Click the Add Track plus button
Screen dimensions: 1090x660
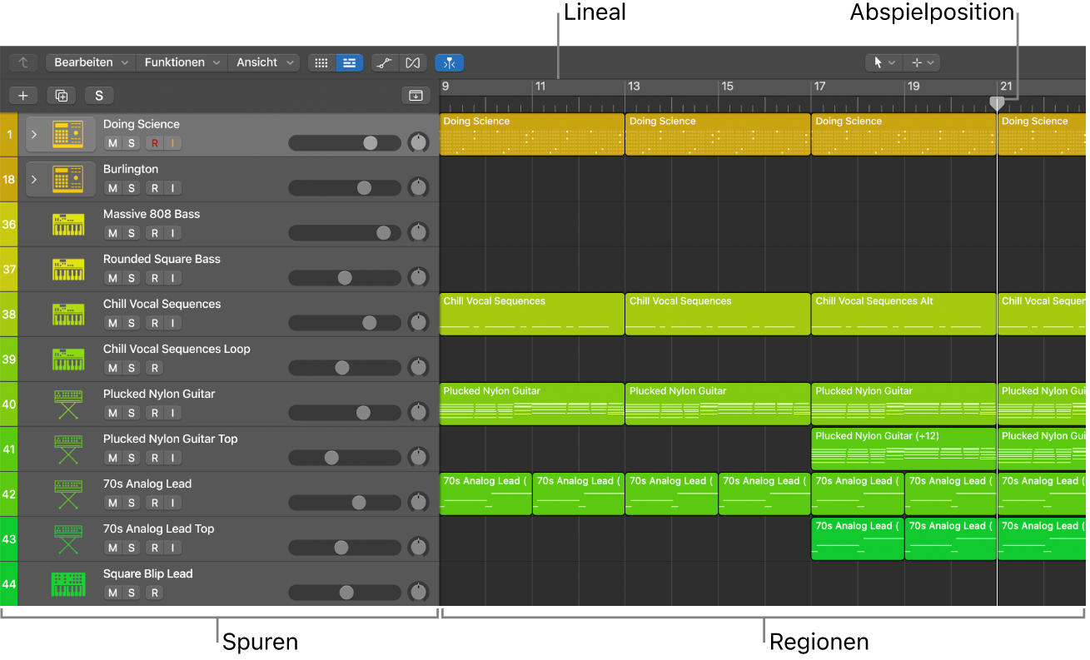click(x=23, y=96)
